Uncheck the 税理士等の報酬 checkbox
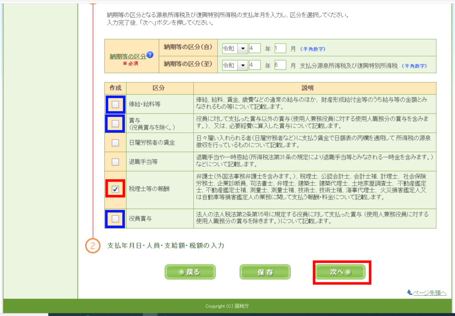This screenshot has width=455, height=316. pyautogui.click(x=115, y=190)
